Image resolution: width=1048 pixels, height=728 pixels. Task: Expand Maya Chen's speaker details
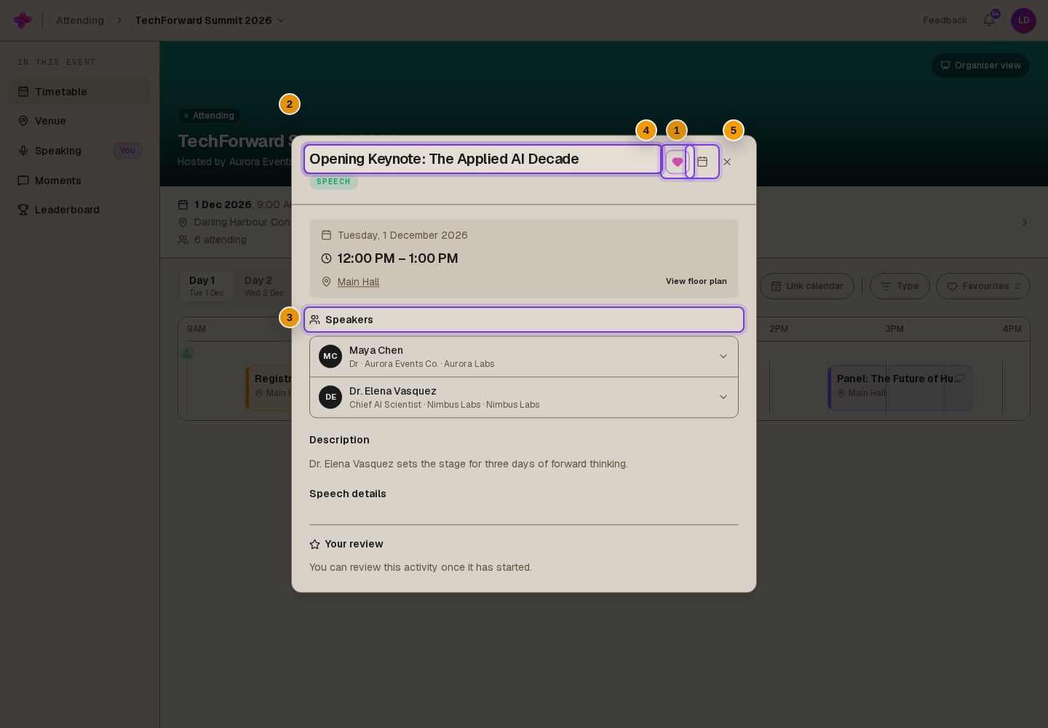(x=524, y=357)
